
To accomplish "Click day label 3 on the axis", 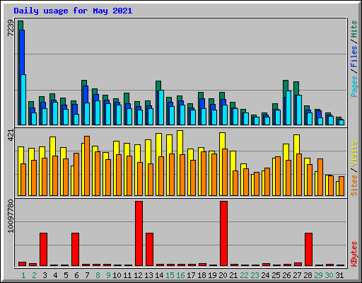I will 45,275.
